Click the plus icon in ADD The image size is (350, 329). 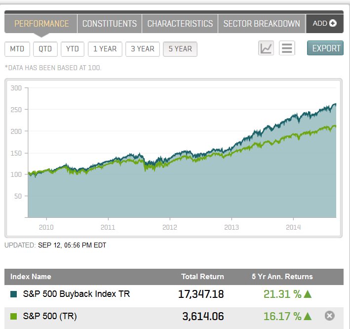tap(333, 23)
